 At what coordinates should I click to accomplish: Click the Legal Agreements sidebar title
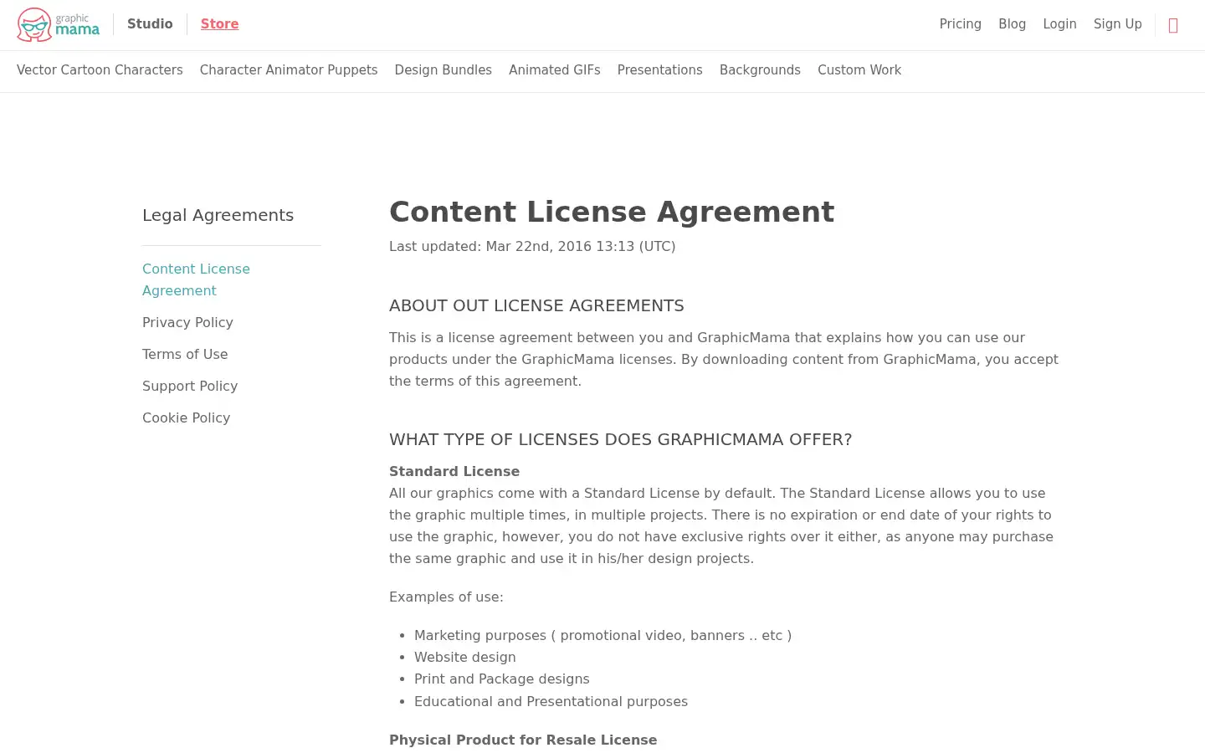point(218,215)
